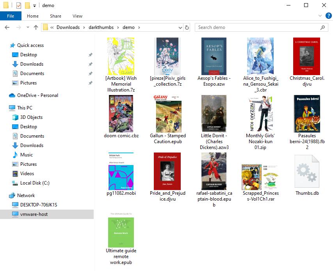Open Customize Quick Access Toolbar dropdown
This screenshot has width=333, height=271.
tap(34, 6)
